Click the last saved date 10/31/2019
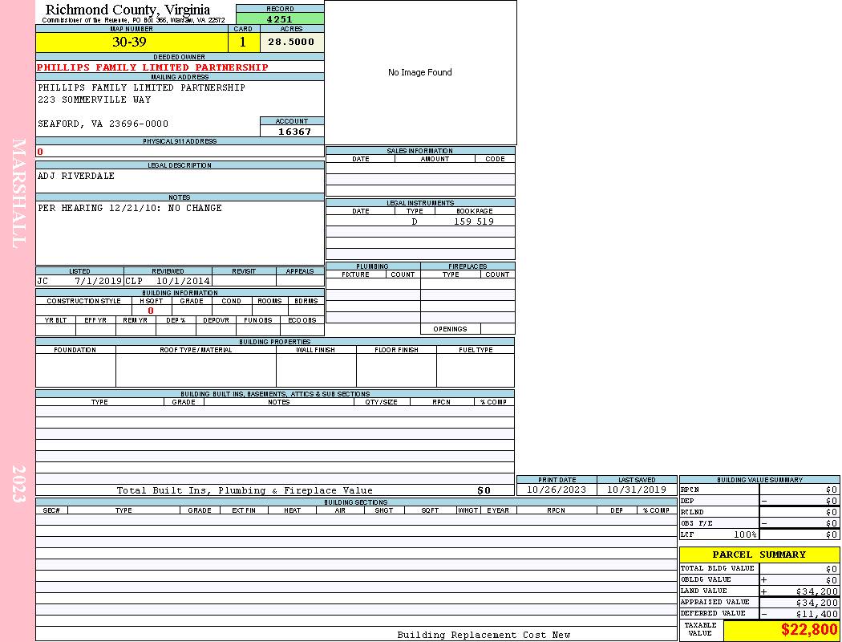 point(636,490)
